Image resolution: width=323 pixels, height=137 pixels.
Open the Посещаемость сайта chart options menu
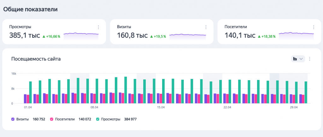point(309,59)
